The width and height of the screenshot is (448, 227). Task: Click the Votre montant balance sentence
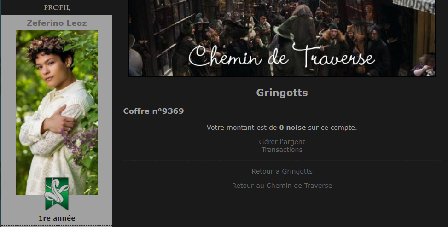(x=282, y=128)
